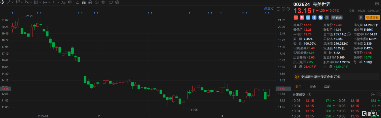Select the price range extension tool

coord(45,2)
